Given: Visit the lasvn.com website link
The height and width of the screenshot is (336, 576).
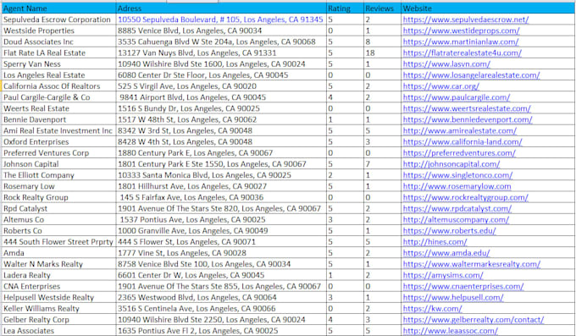Looking at the screenshot, I should (446, 63).
